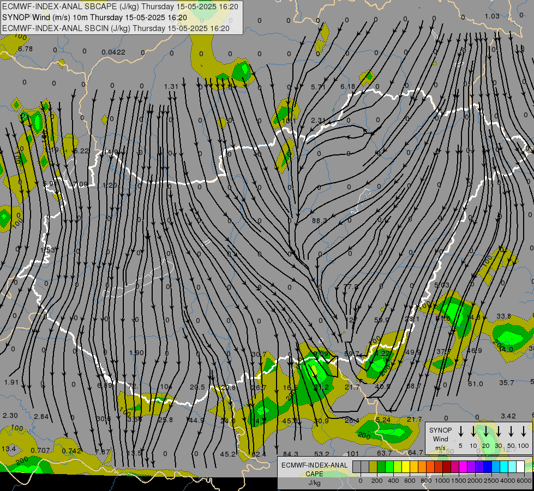The height and width of the screenshot is (491, 534).
Task: Click the 1000 tick label on CAPE scale
Action: click(x=442, y=481)
